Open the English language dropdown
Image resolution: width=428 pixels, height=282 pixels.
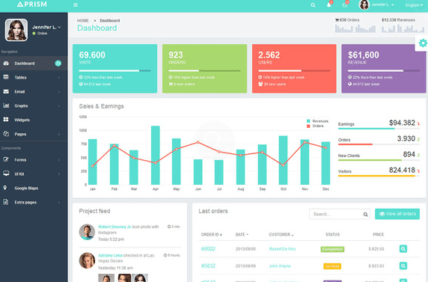(x=414, y=5)
